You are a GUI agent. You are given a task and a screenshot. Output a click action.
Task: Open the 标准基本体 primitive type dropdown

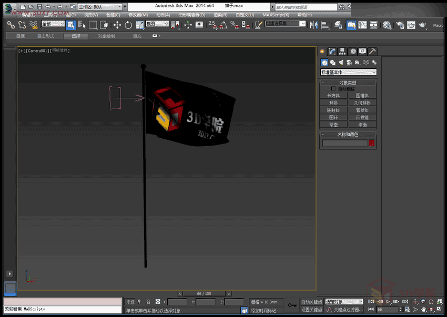348,72
